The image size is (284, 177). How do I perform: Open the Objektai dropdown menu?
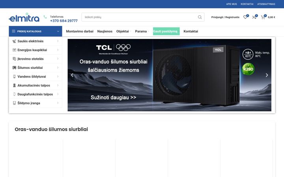pyautogui.click(x=123, y=31)
